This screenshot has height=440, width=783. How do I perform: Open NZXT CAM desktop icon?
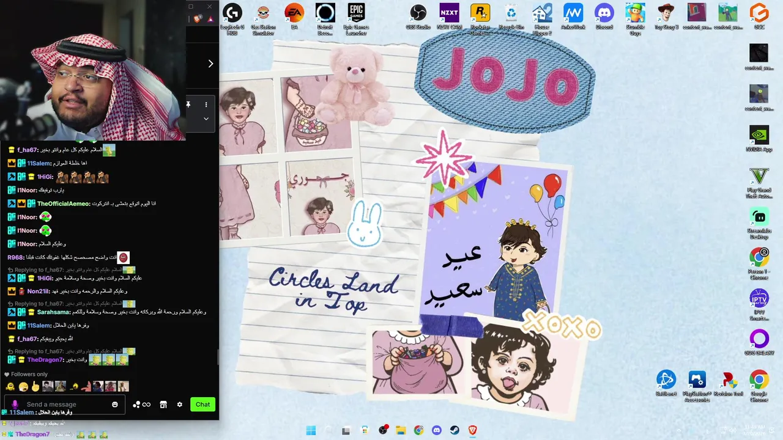point(450,17)
